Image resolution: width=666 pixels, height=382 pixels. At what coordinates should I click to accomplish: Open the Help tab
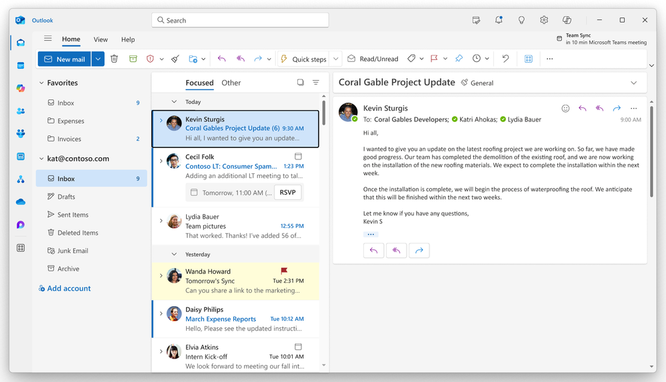pos(128,39)
